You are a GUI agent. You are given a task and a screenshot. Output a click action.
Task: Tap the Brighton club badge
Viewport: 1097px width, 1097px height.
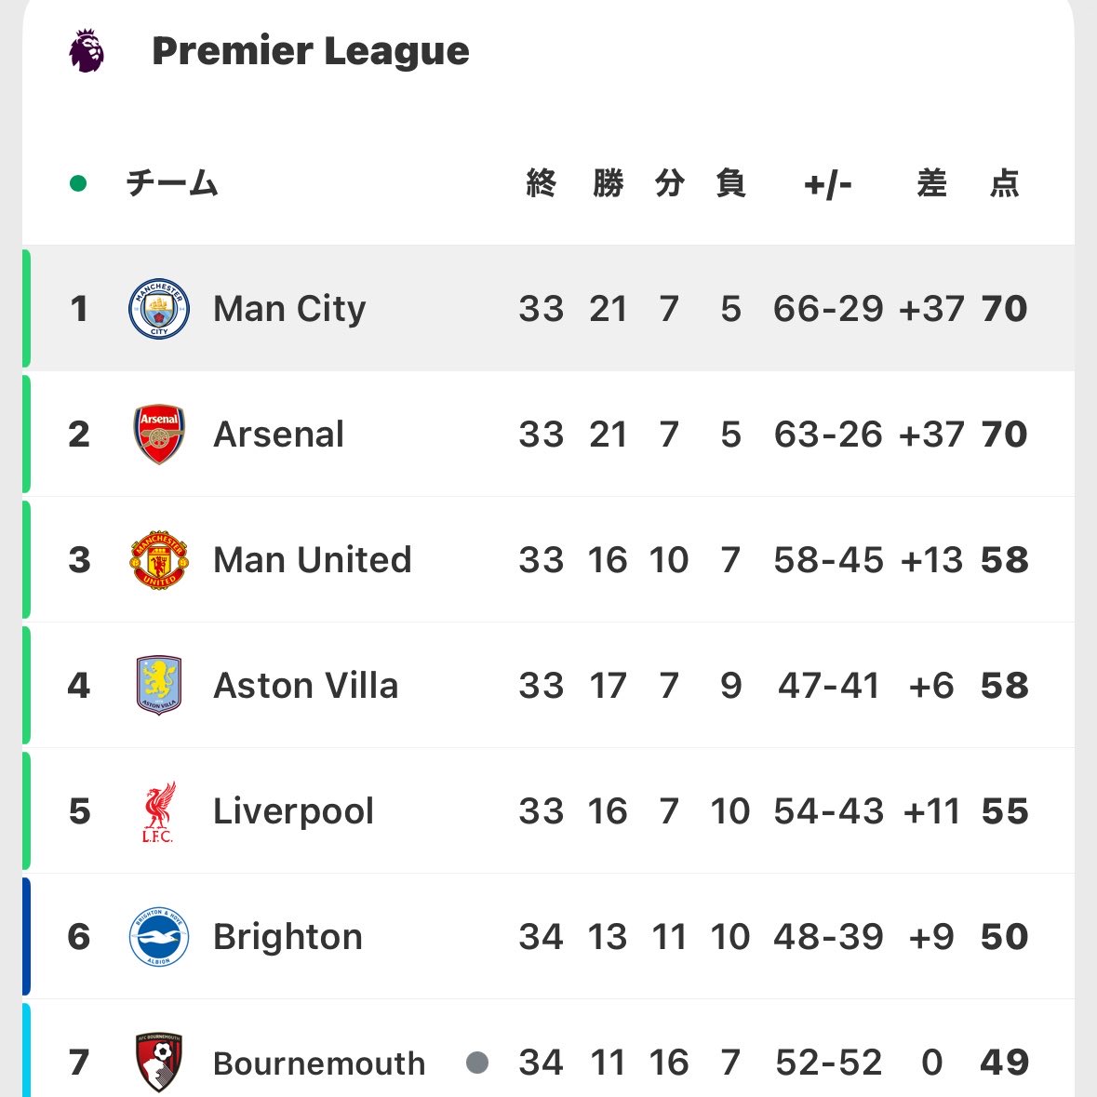[159, 936]
